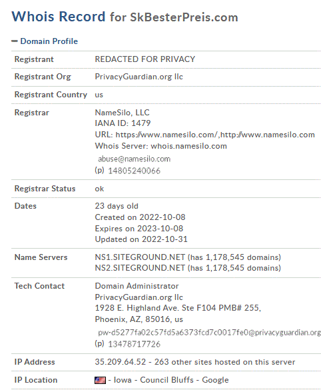Click the registrar phone number 14805240066
The width and height of the screenshot is (321, 392).
(x=134, y=171)
